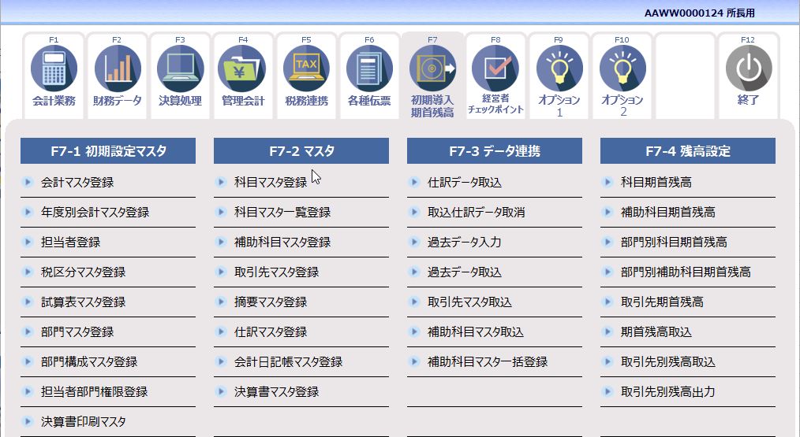The image size is (800, 437).
Task: Click arrow bullet beside 科目期首残高
Action: point(607,182)
